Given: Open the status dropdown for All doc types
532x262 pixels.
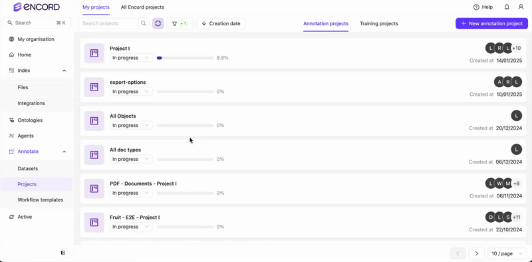Looking at the screenshot, I should tap(131, 159).
